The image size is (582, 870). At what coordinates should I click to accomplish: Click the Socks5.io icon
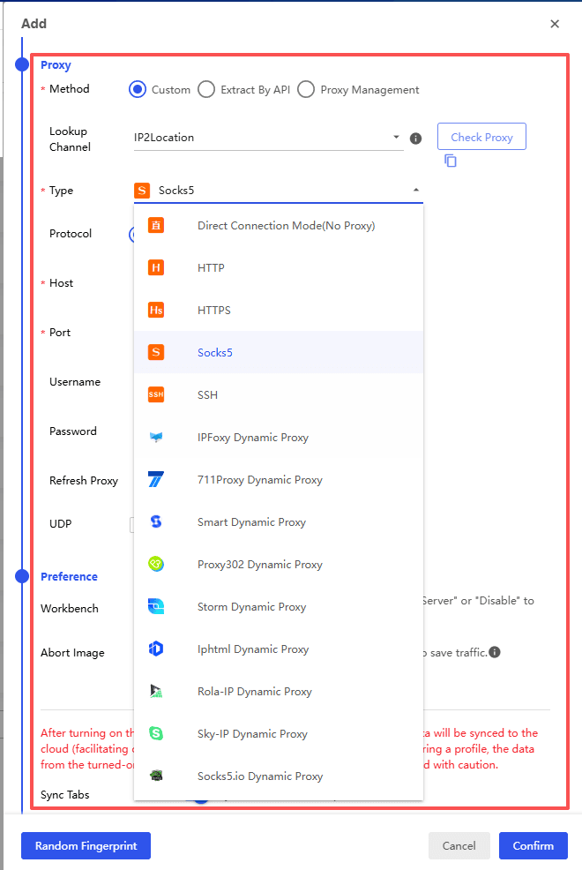click(156, 775)
